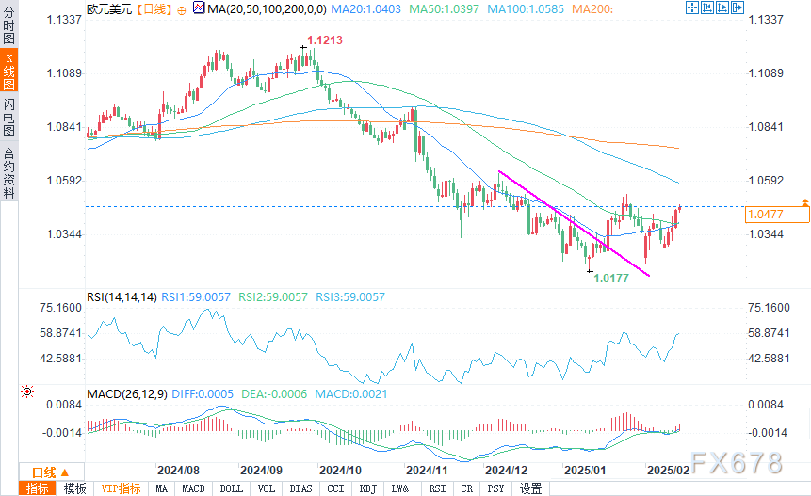Choose the PSY indicator button

(x=496, y=488)
